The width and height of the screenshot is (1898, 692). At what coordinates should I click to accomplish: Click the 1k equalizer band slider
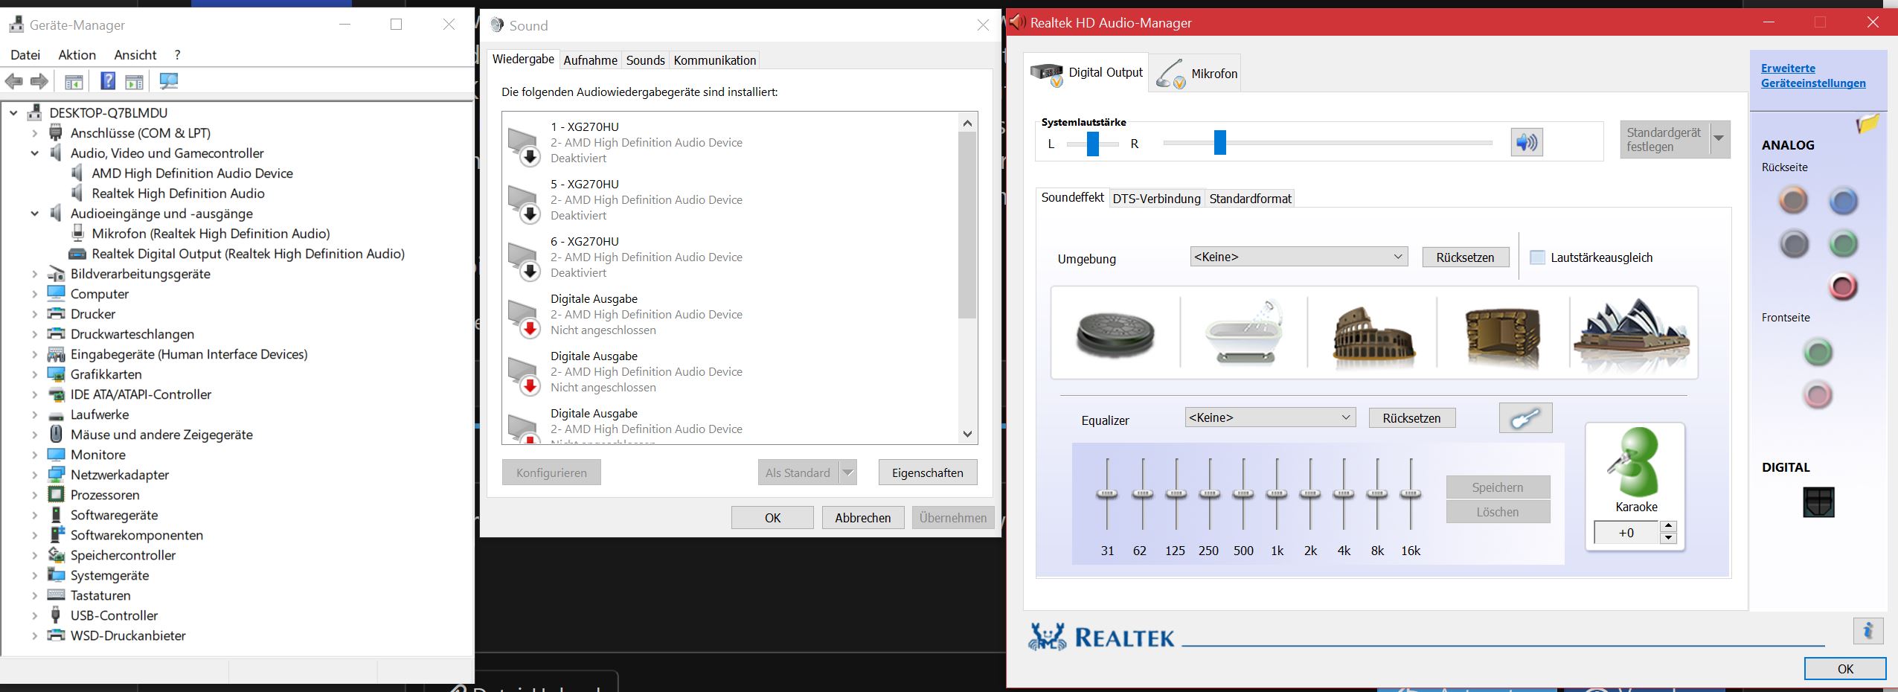[x=1277, y=494]
